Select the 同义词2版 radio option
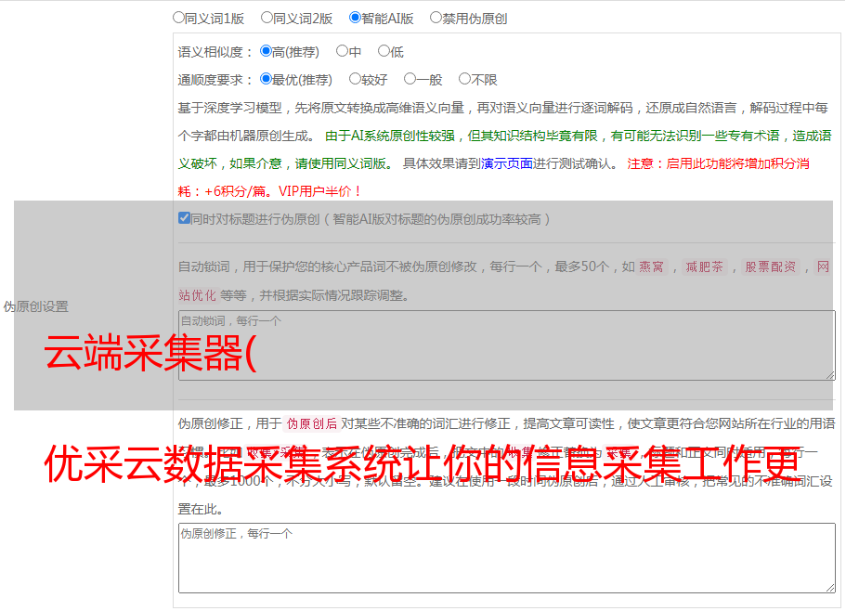 (x=267, y=18)
